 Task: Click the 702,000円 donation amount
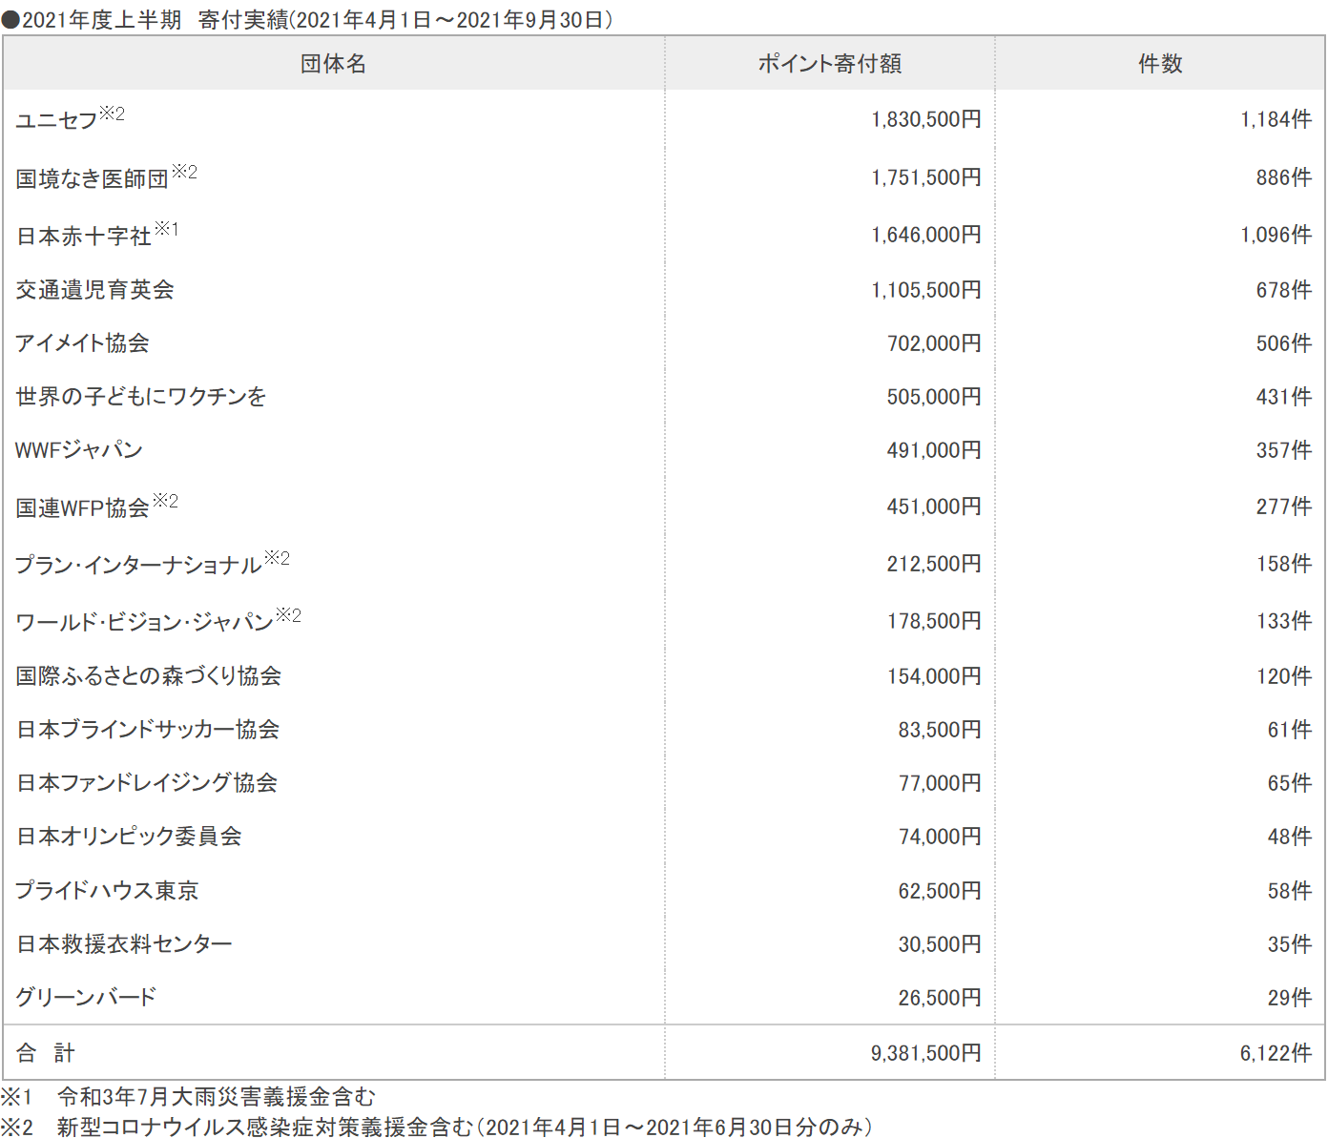click(934, 343)
